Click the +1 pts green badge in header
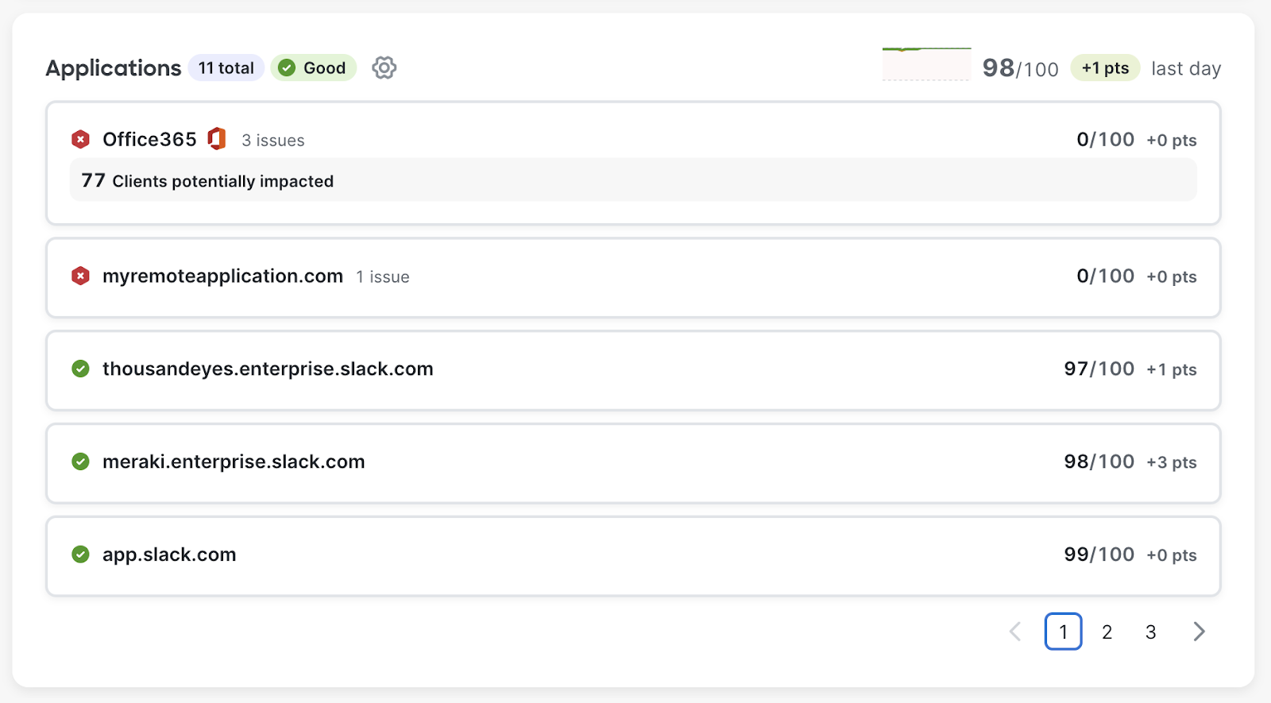The width and height of the screenshot is (1271, 703). tap(1106, 68)
